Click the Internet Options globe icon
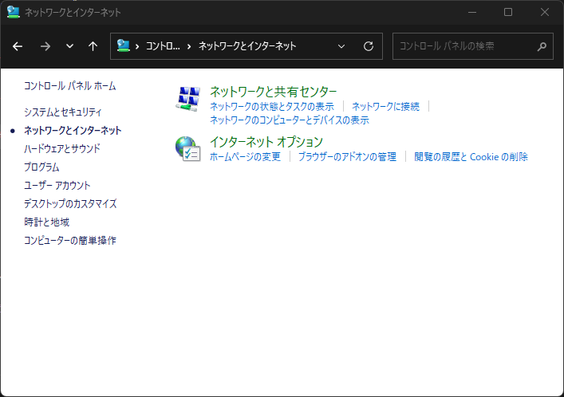 tap(187, 148)
